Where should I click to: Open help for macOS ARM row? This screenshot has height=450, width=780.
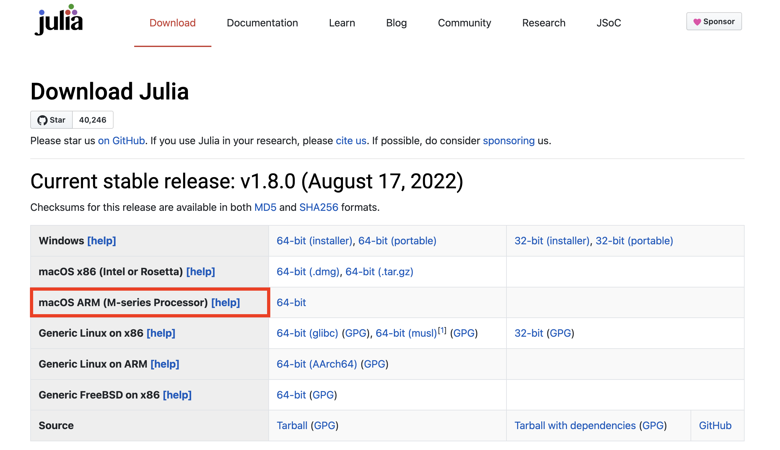[226, 303]
